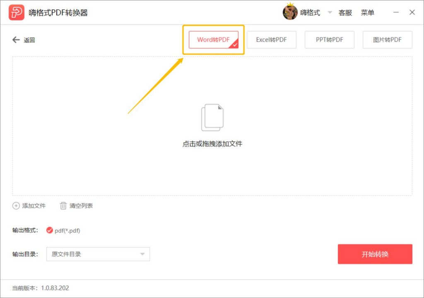
Task: Click the back arrow to return
Action: pyautogui.click(x=15, y=40)
